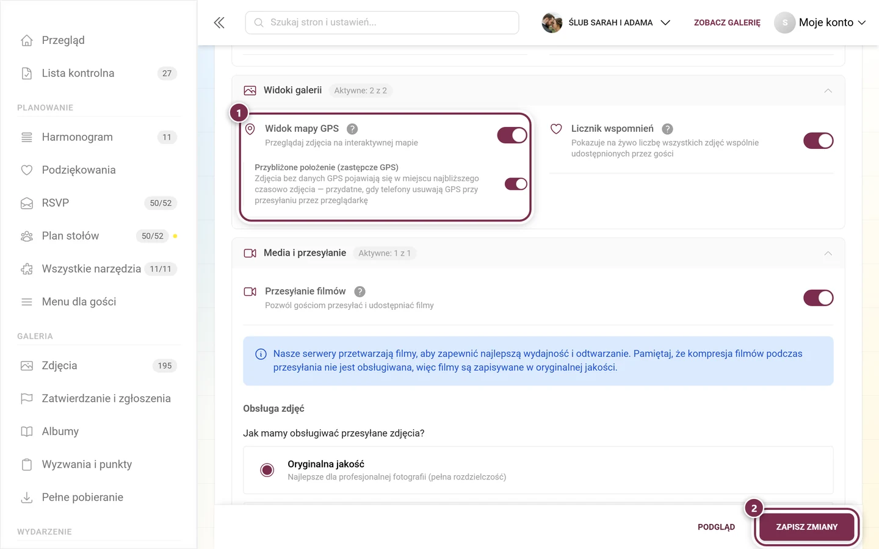Open help for Licznik wspomnień
This screenshot has height=549, width=879.
coord(667,129)
